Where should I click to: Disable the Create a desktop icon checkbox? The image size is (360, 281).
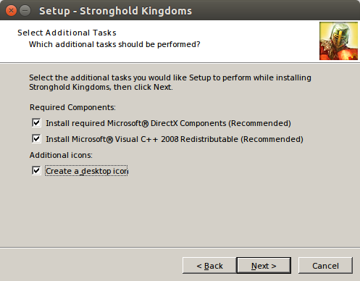coord(36,171)
